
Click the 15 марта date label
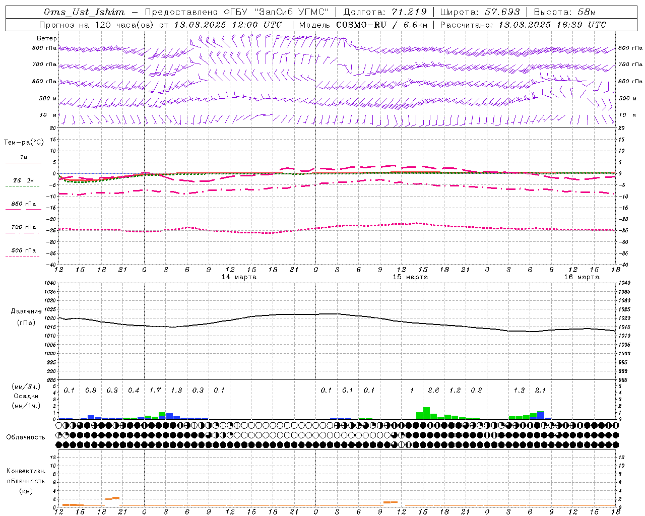tap(410, 277)
